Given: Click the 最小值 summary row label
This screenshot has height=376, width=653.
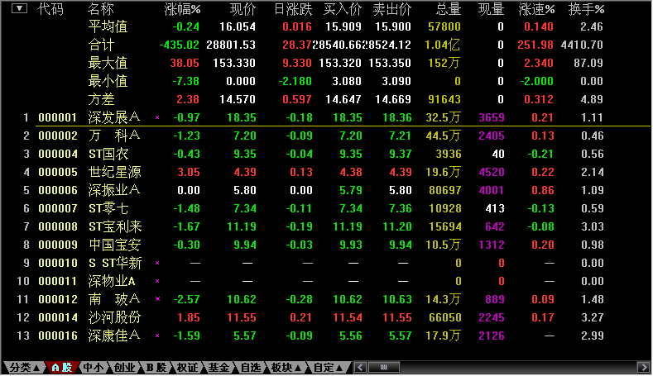Looking at the screenshot, I should [x=108, y=81].
